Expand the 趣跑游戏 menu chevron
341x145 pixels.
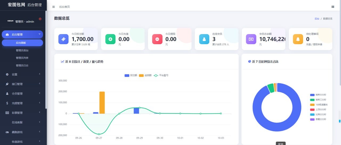click(x=39, y=131)
